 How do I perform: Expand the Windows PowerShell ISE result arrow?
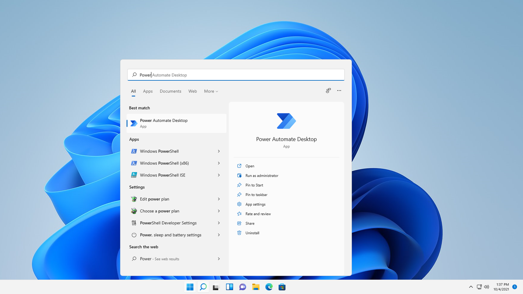[x=219, y=175]
